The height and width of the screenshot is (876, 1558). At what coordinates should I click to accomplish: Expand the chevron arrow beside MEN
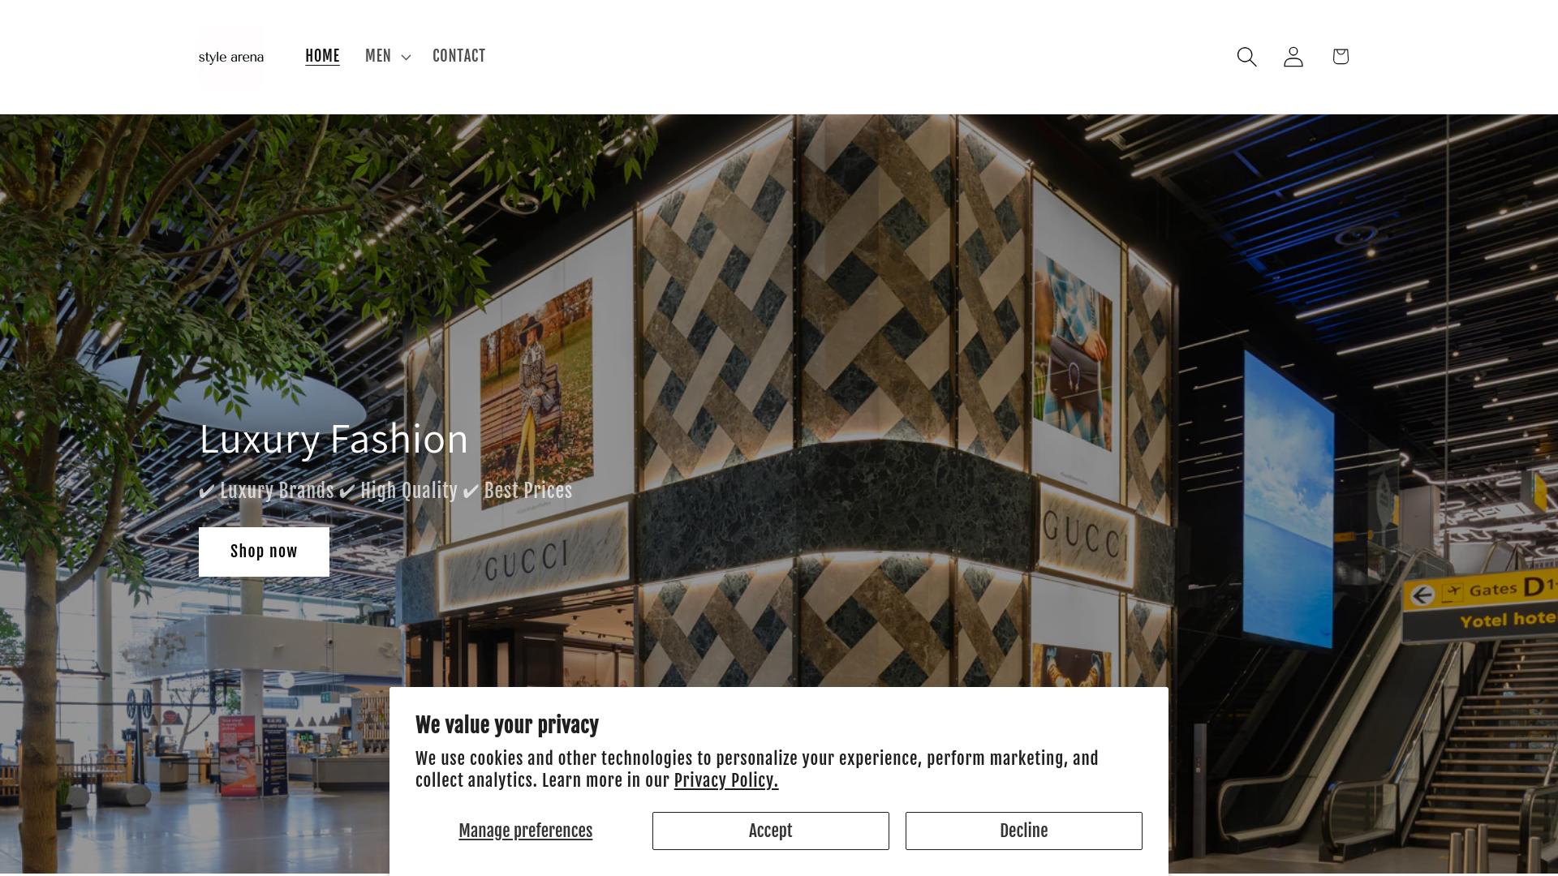tap(406, 57)
